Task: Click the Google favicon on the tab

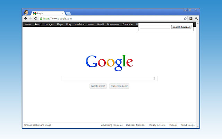Action: coord(34,13)
